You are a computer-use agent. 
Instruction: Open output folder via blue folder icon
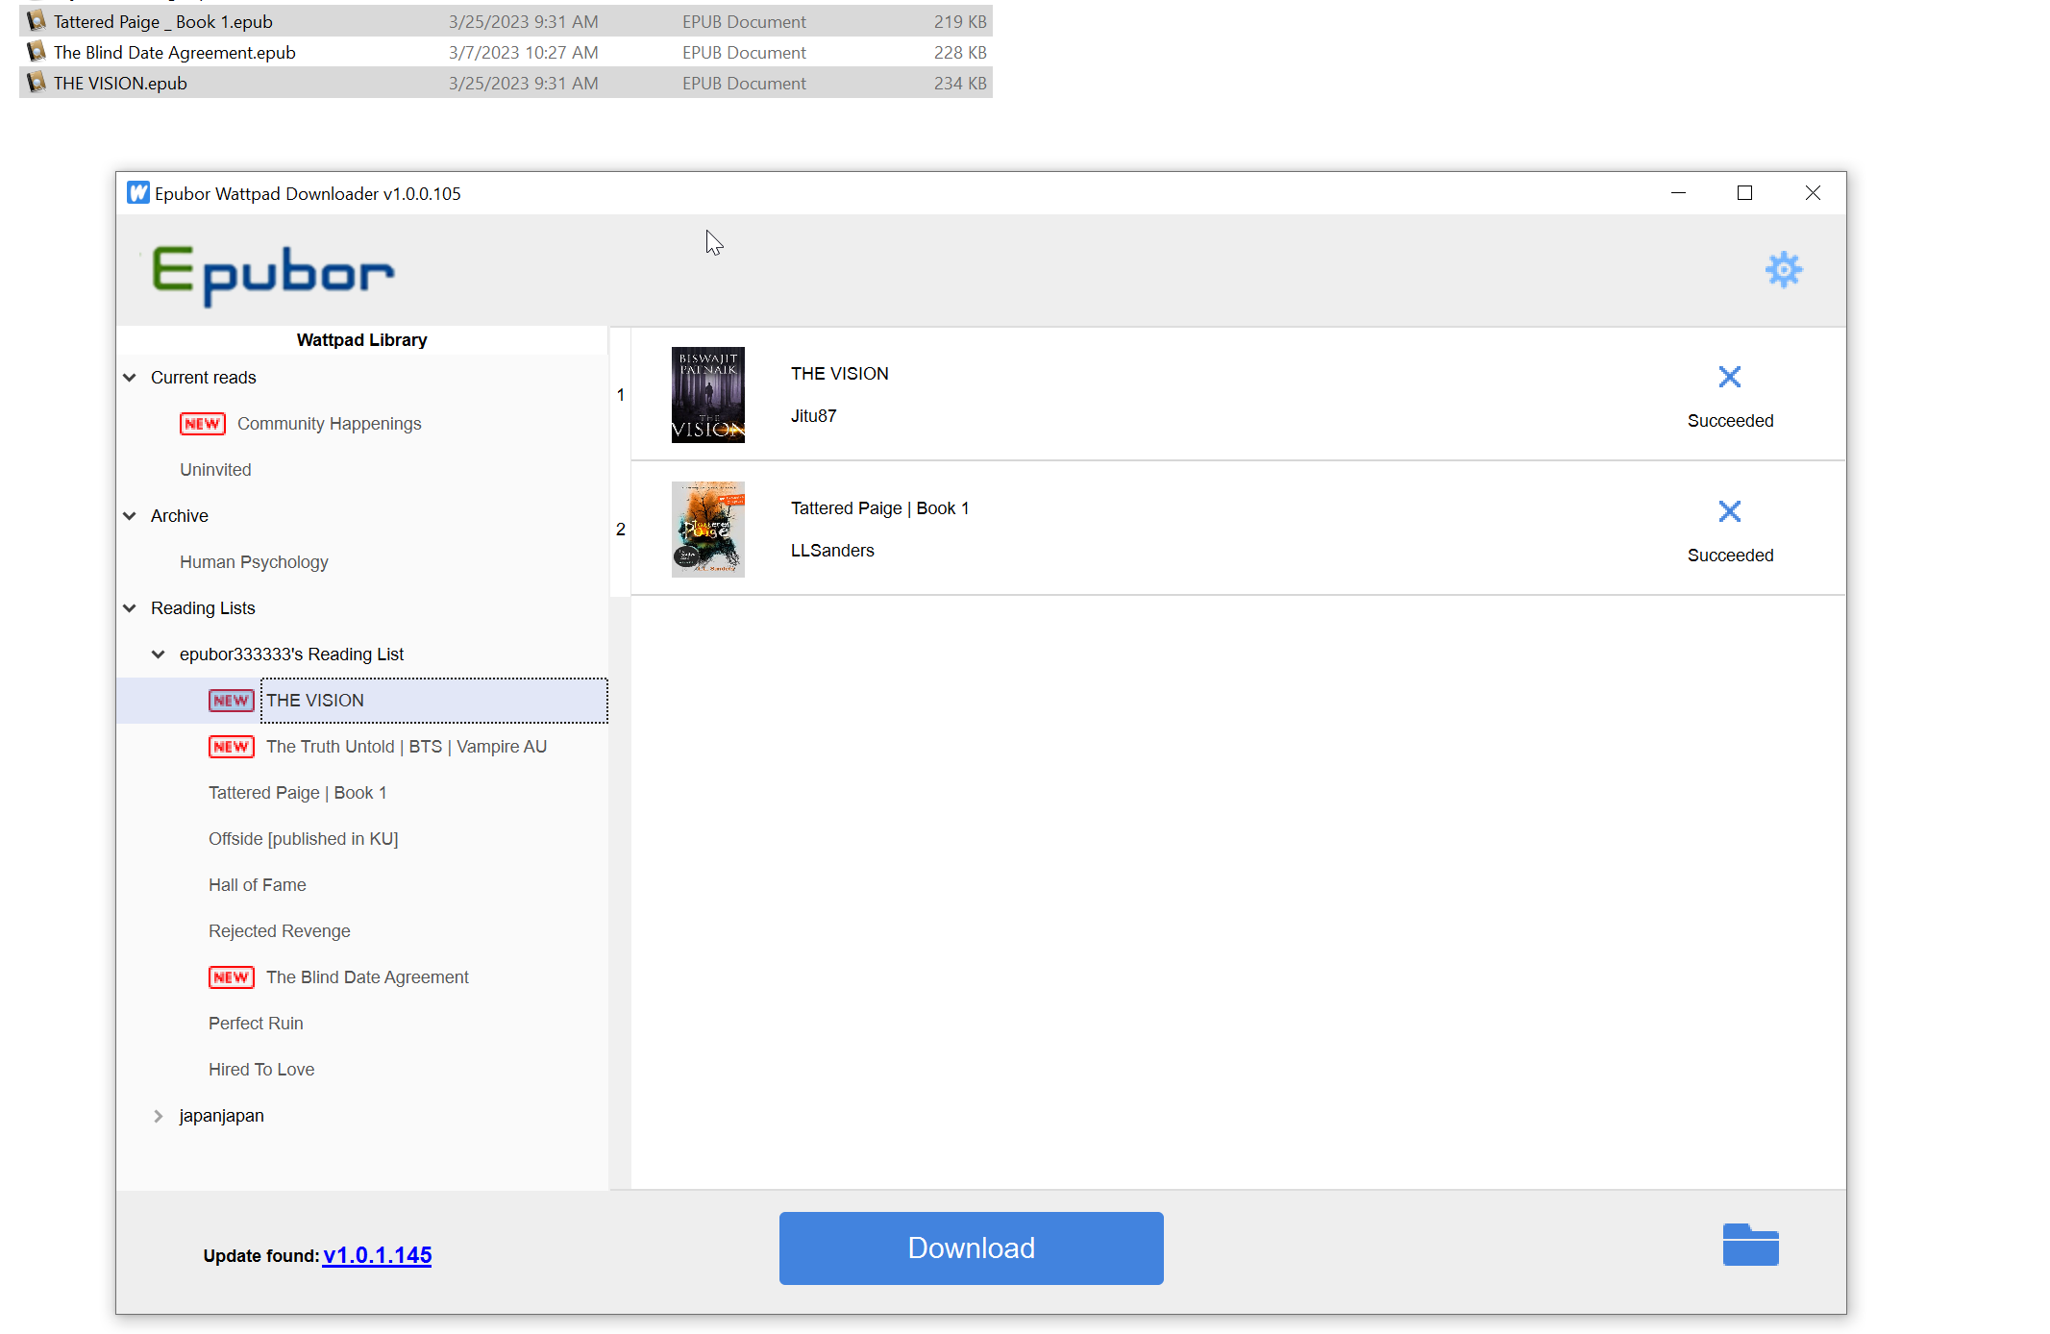coord(1749,1246)
